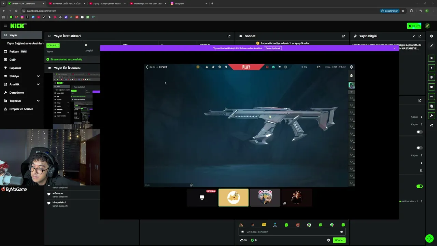Click the Devre dışı bırak button
Screen dimensions: 437x246
[x=273, y=48]
